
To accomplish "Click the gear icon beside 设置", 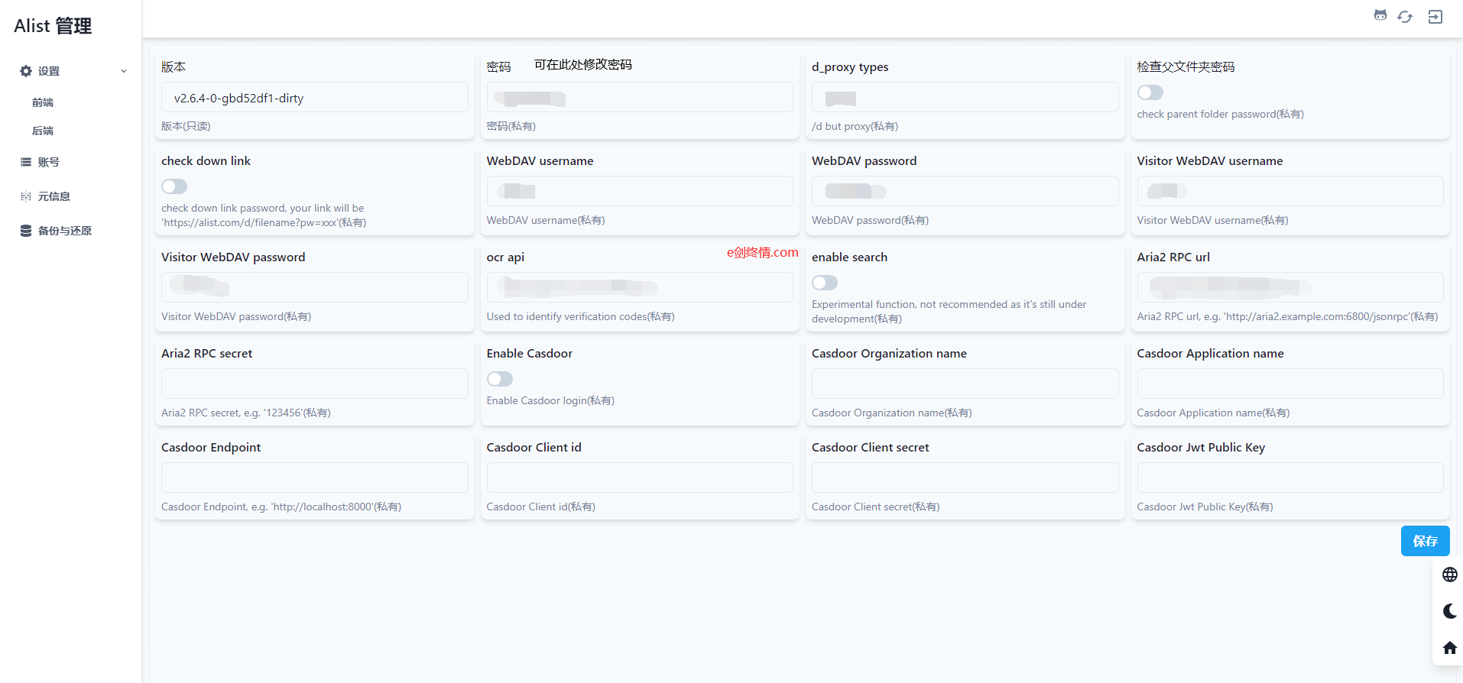I will click(x=26, y=71).
